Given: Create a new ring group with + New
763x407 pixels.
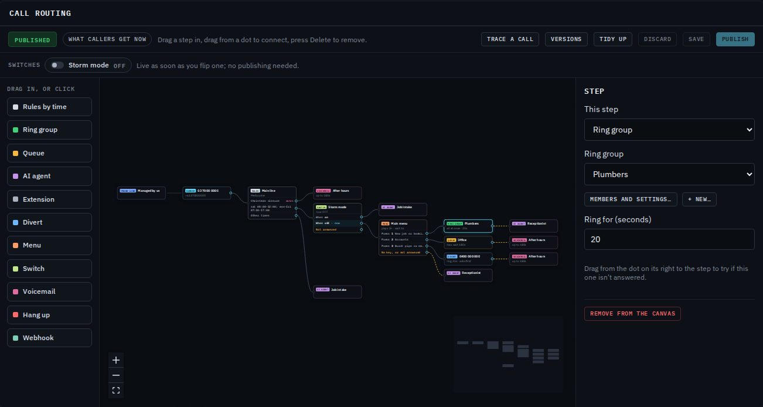Looking at the screenshot, I should tap(699, 199).
